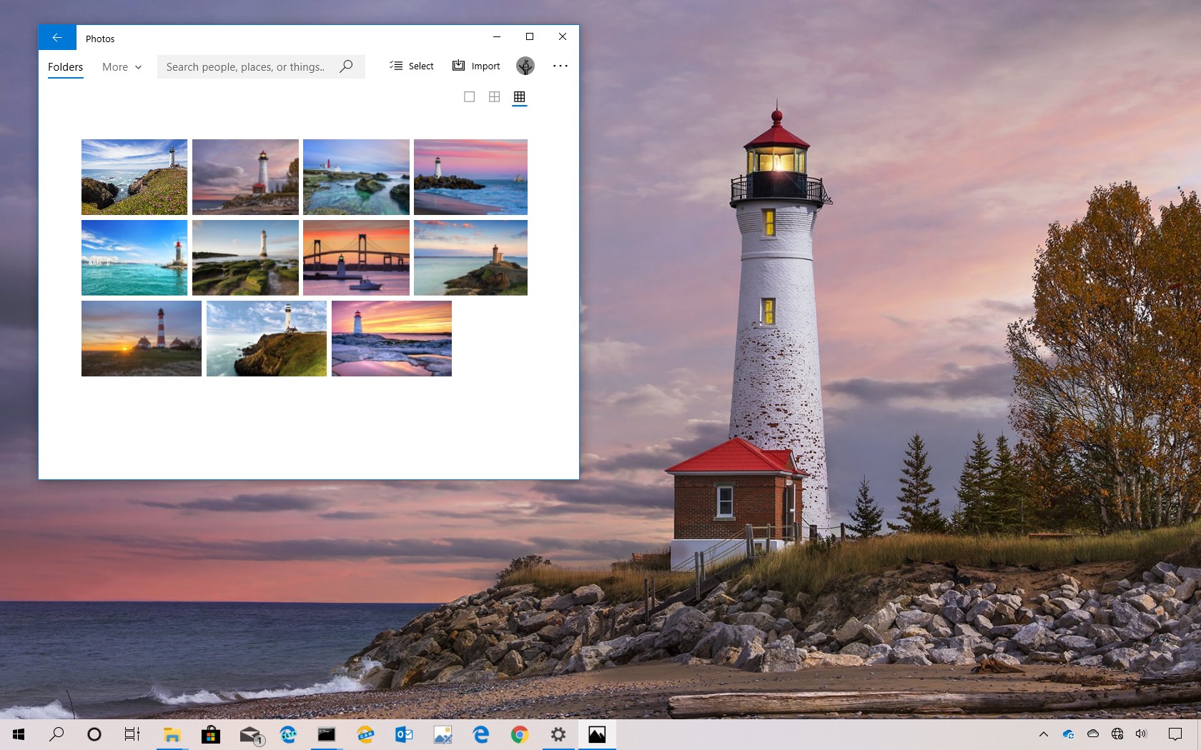
Task: Launch Google Chrome from the taskbar
Action: coord(520,734)
